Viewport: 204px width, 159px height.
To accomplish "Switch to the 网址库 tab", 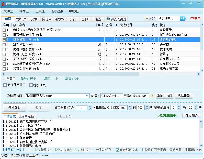I will [x=47, y=19].
